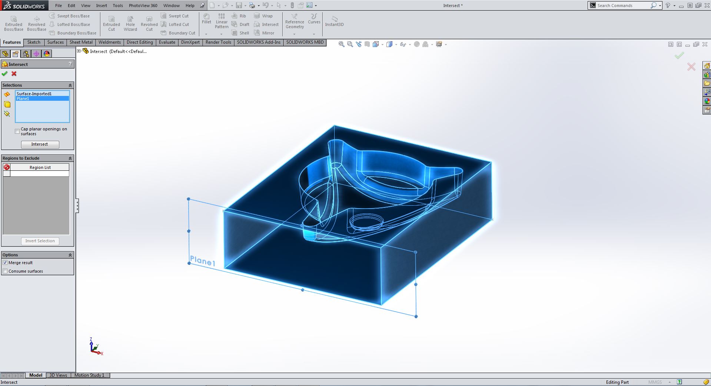Check the Consume surfaces option

(x=5, y=271)
